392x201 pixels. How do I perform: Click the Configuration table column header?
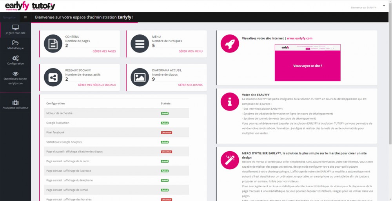point(56,103)
